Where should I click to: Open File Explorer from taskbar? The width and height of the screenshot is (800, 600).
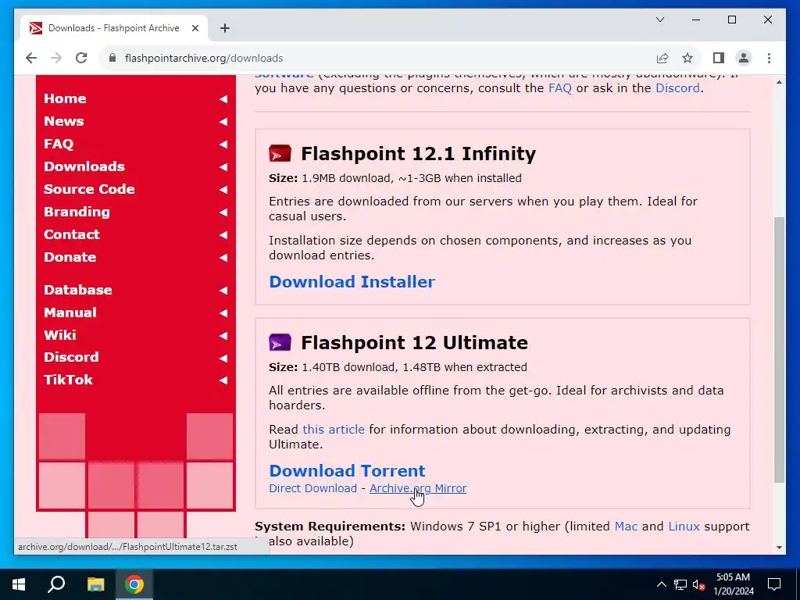point(95,584)
